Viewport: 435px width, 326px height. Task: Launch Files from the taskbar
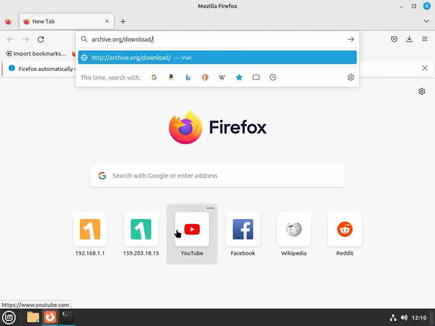(x=33, y=317)
